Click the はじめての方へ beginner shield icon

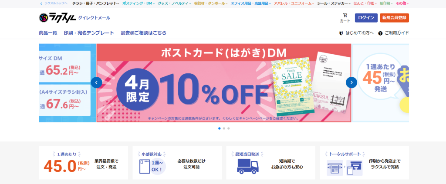click(x=341, y=33)
